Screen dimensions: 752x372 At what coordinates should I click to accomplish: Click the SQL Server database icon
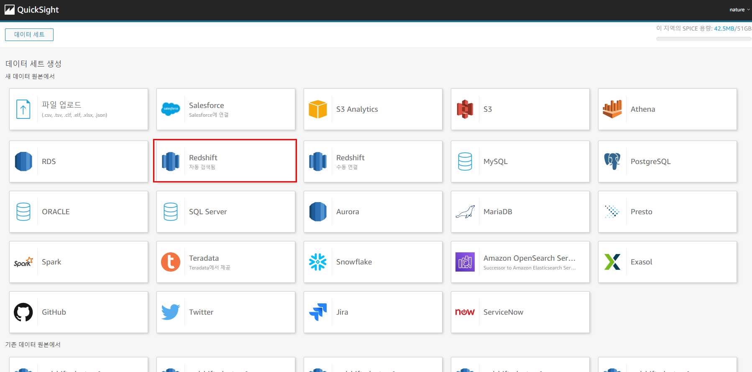click(x=171, y=212)
